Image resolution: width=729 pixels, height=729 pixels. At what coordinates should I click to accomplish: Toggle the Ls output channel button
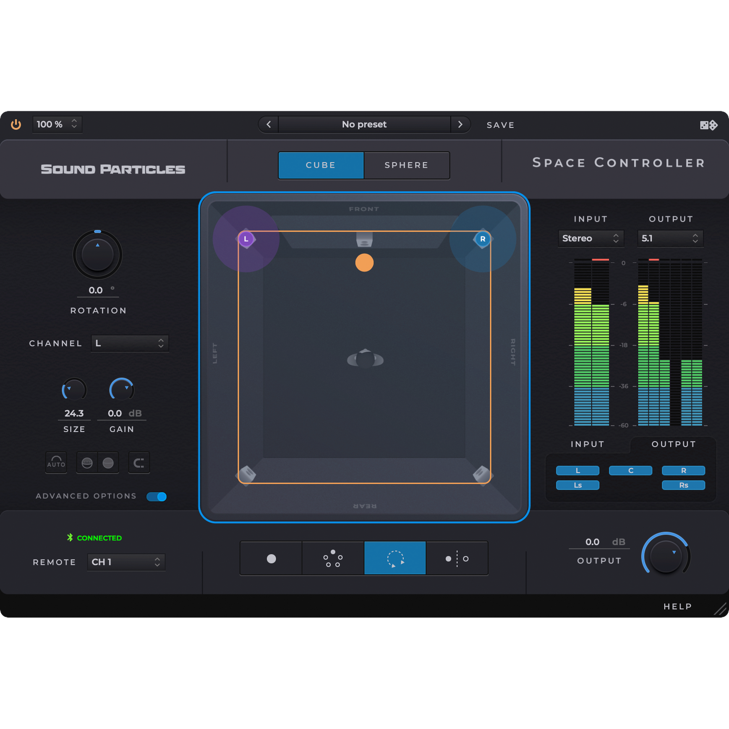pyautogui.click(x=578, y=485)
